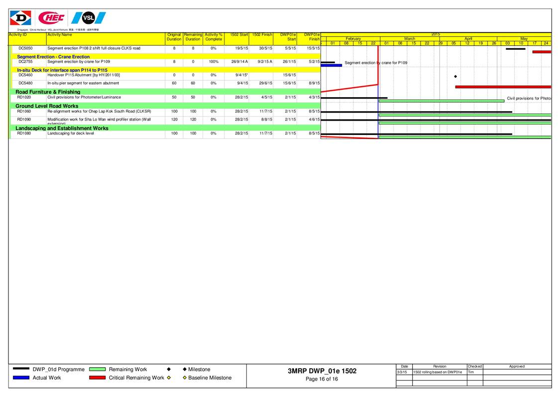Click the Dragages diamond logo
Image resolution: width=559 pixels, height=395 pixels.
tap(21, 18)
